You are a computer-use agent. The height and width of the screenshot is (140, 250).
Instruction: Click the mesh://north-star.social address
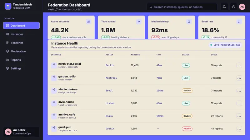point(65,10)
